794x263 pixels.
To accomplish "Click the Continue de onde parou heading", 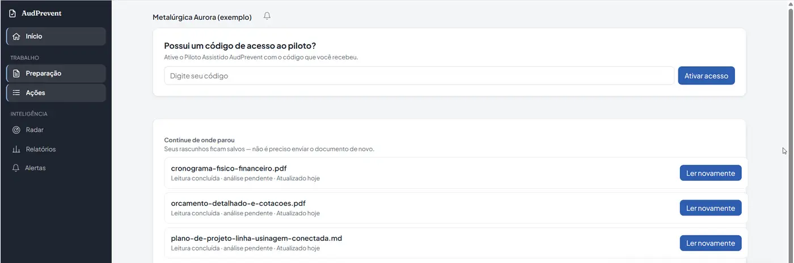I will pos(199,140).
